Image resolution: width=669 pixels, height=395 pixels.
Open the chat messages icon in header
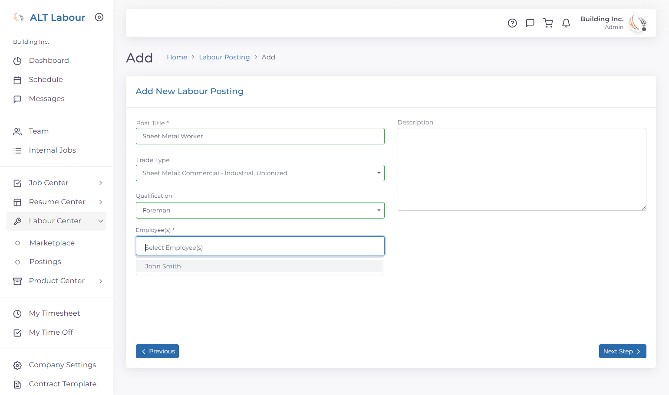[530, 23]
